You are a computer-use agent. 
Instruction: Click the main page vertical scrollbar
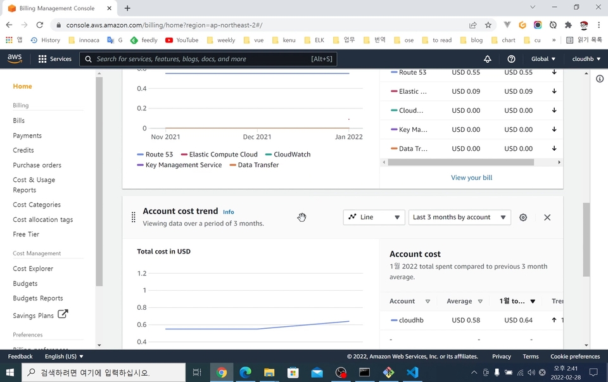coord(586,239)
